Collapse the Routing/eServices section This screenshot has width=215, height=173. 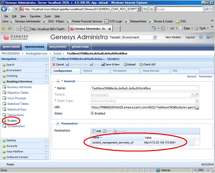pos(46,81)
